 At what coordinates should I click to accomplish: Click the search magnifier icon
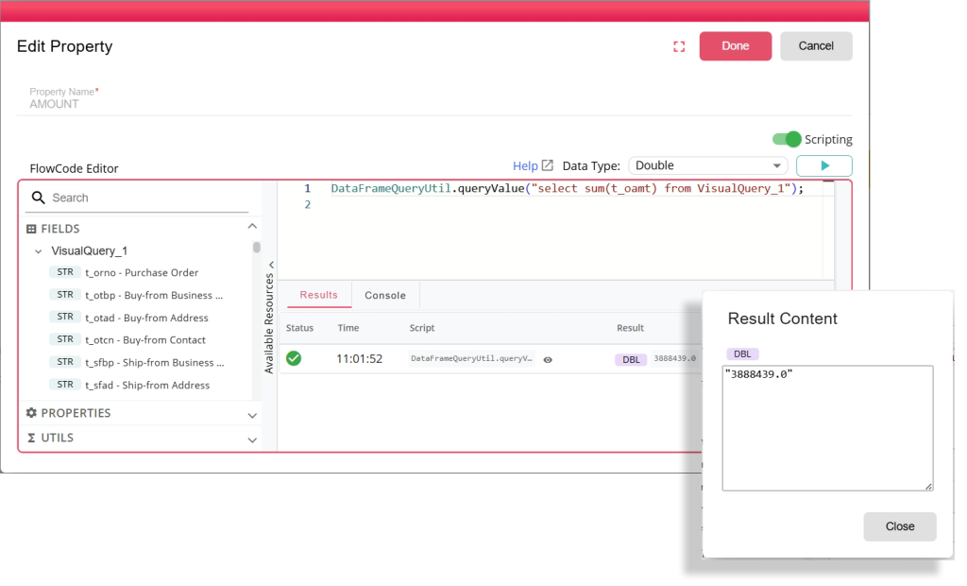click(x=39, y=198)
